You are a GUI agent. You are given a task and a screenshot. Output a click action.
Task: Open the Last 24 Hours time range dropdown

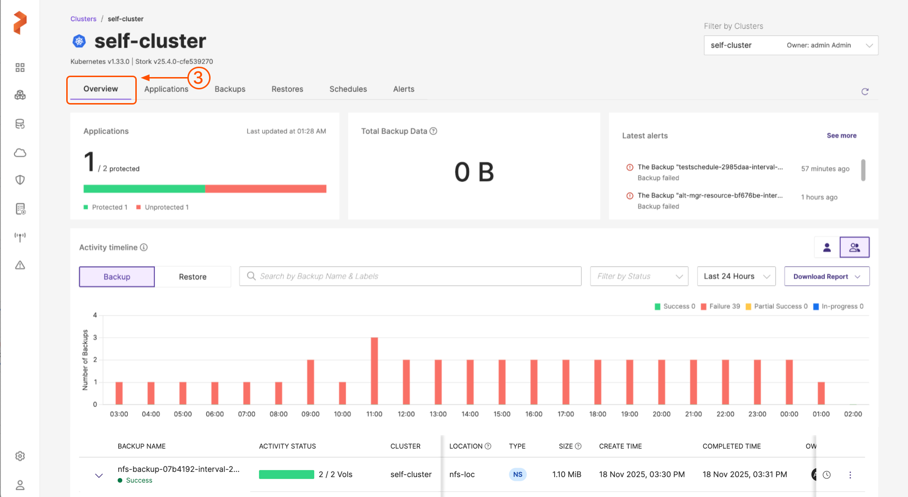736,276
